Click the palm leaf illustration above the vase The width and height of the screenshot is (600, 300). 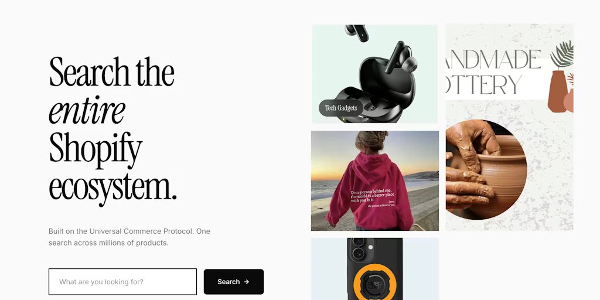(562, 54)
